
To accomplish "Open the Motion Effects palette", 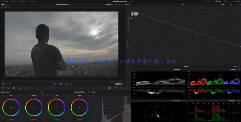I will [x=26, y=88].
